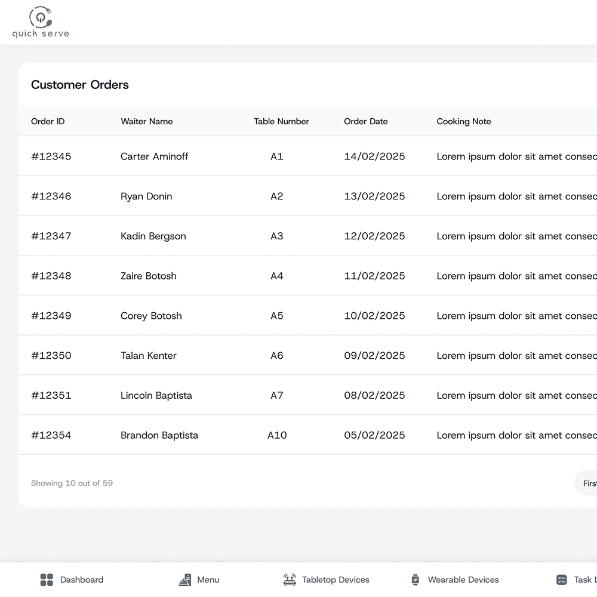Open the Dashboard text label
597x597 pixels.
pos(82,580)
